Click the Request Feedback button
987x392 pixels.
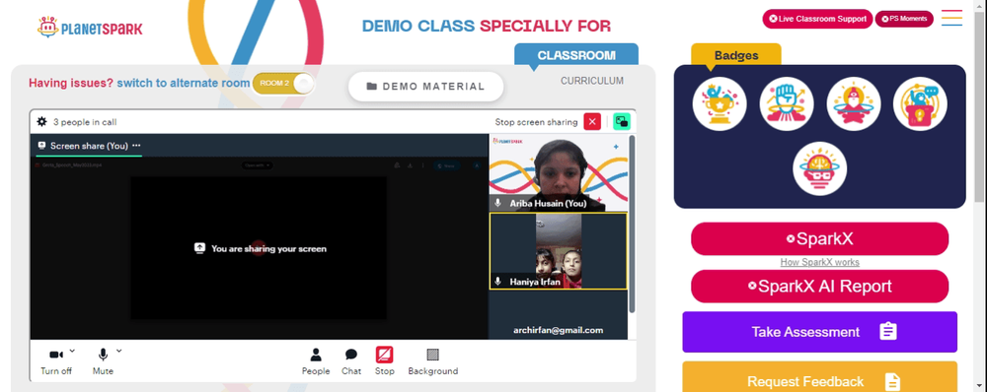819,377
